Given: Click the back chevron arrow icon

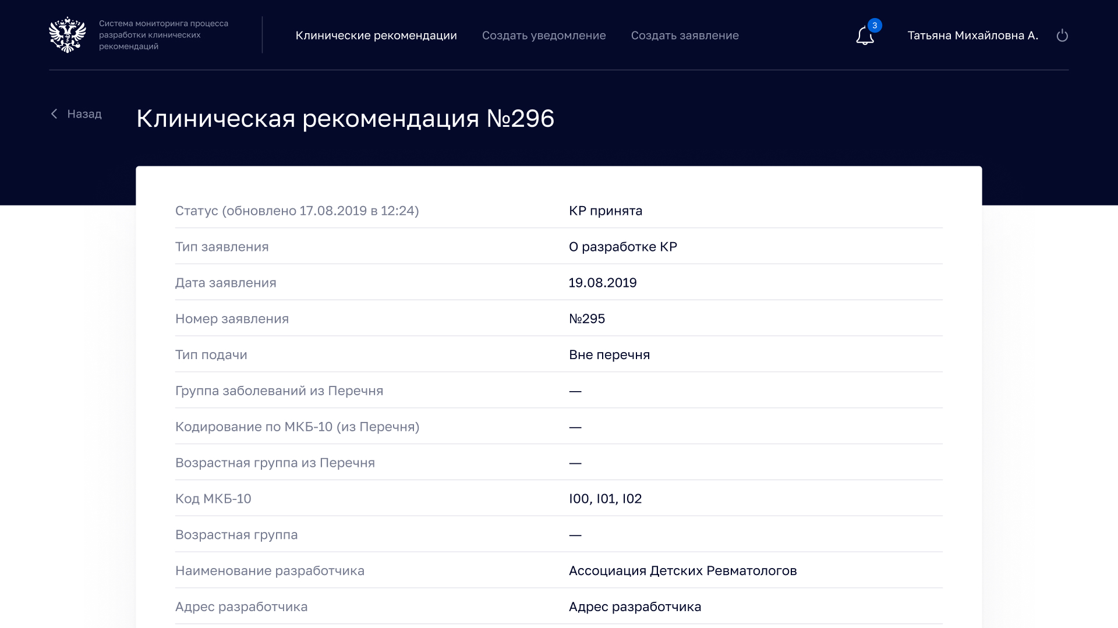Looking at the screenshot, I should click(x=54, y=114).
